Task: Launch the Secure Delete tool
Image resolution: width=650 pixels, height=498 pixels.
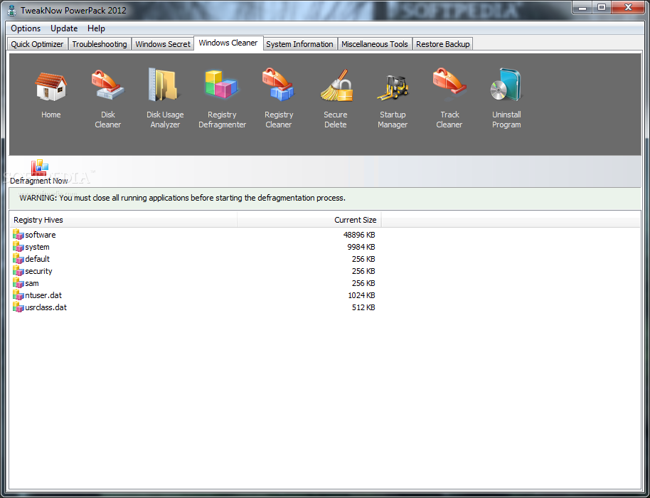Action: 336,99
